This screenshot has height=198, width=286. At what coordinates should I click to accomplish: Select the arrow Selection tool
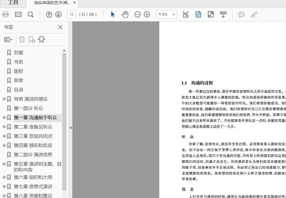pyautogui.click(x=112, y=14)
